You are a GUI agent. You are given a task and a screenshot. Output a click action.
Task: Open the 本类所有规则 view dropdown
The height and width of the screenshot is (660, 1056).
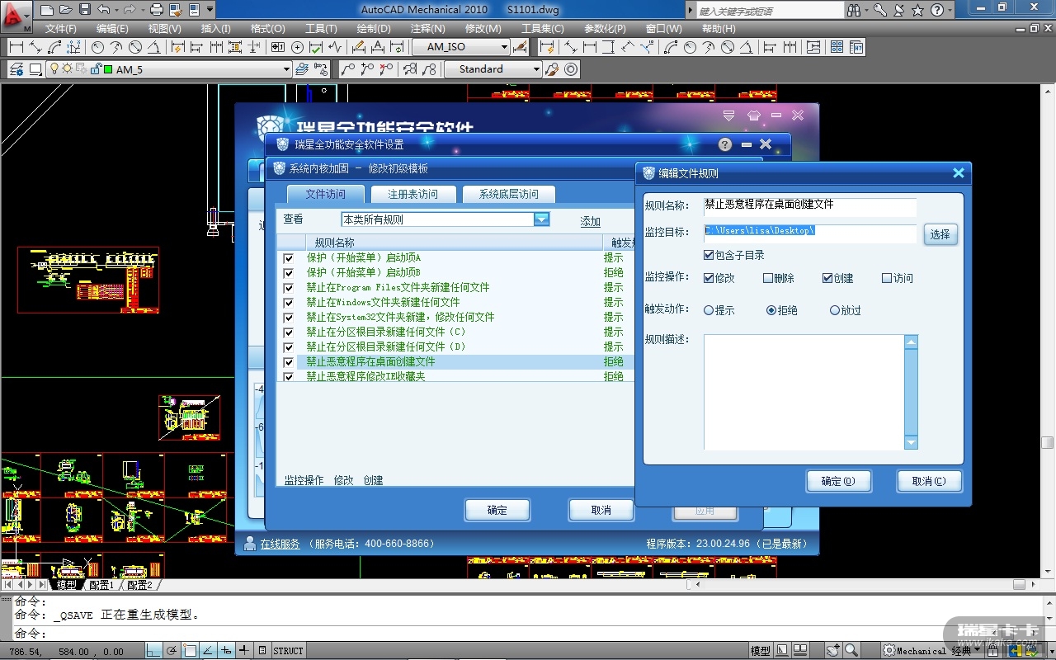tap(541, 219)
